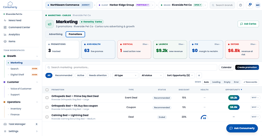Toggle sort direction arrow button
Image resolution: width=262 pixels, height=136 pixels.
point(199,75)
